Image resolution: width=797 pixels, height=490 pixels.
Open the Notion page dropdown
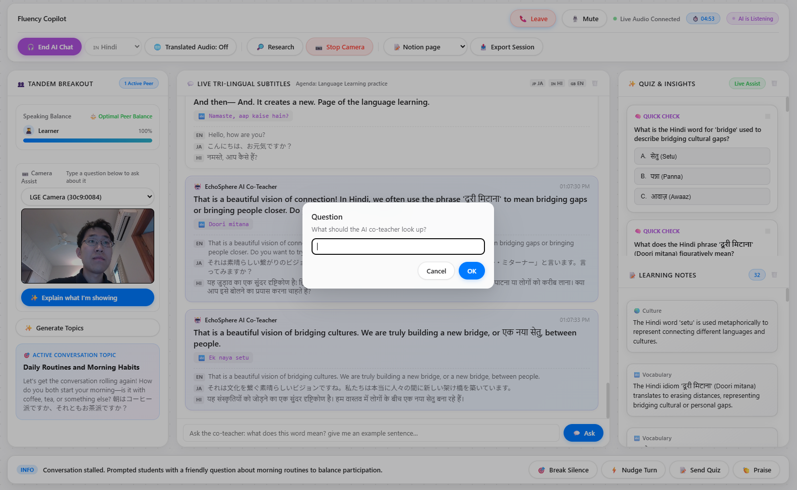pyautogui.click(x=426, y=47)
